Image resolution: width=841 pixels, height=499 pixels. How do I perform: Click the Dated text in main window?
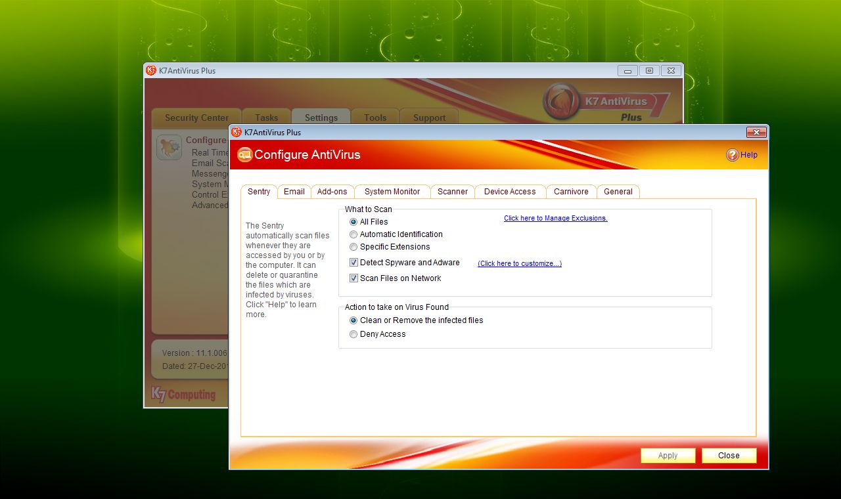pyautogui.click(x=194, y=366)
